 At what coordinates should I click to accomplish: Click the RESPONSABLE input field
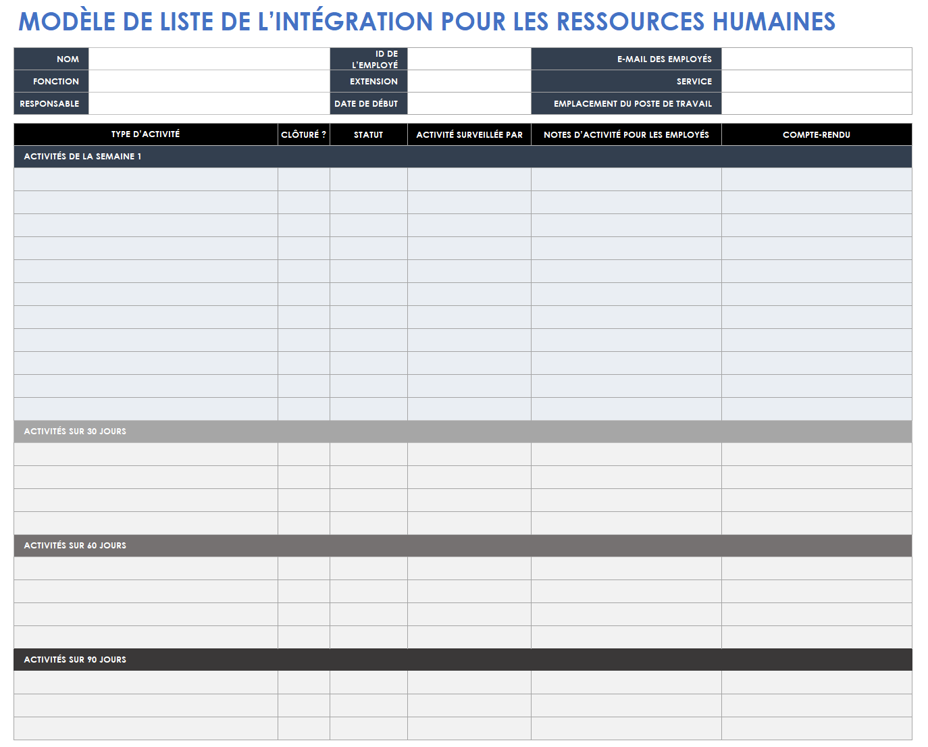click(x=209, y=103)
